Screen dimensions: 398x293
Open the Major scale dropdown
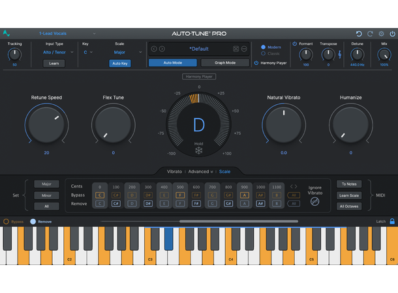coord(127,52)
